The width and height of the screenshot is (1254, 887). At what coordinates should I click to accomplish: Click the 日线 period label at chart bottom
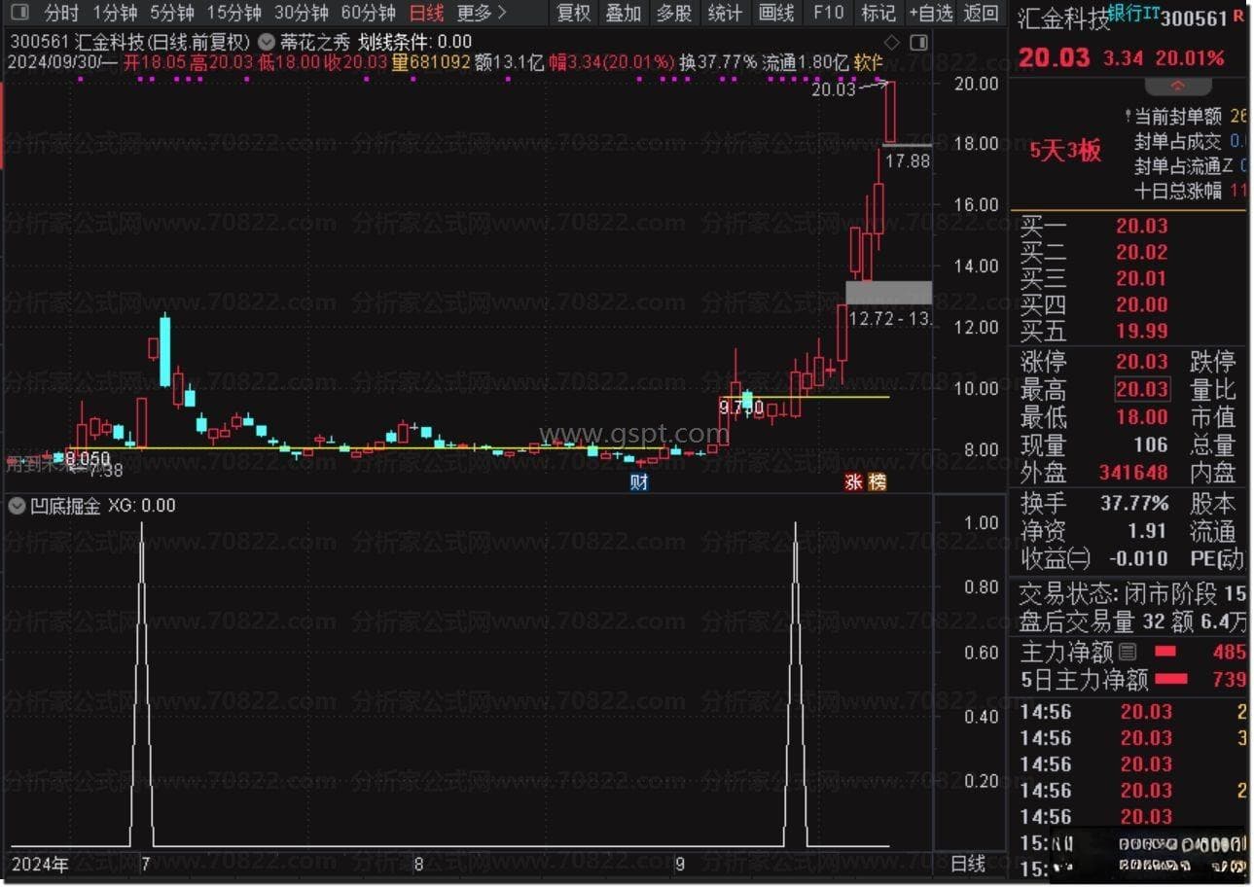[x=968, y=864]
